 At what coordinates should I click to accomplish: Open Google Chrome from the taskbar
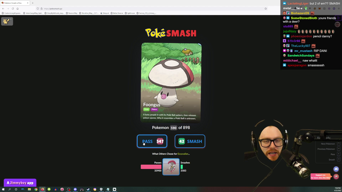36,189
